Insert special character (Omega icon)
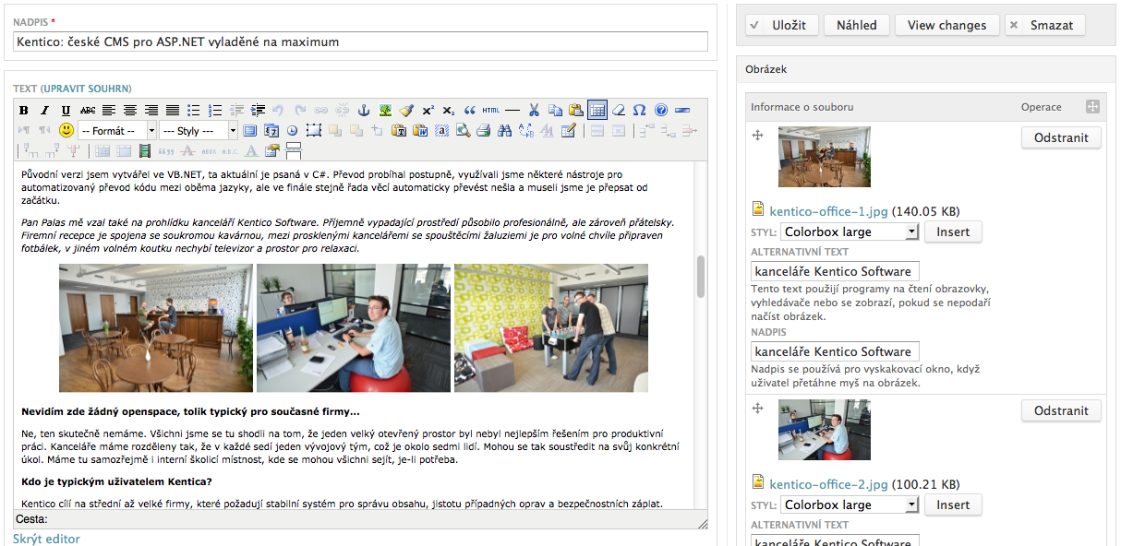This screenshot has width=1121, height=546. tap(640, 111)
